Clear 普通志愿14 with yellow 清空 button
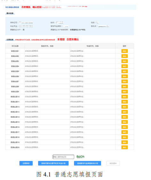 pos(124,117)
